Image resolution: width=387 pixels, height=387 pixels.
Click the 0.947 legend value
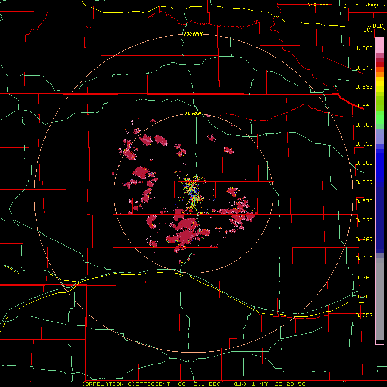(x=364, y=68)
